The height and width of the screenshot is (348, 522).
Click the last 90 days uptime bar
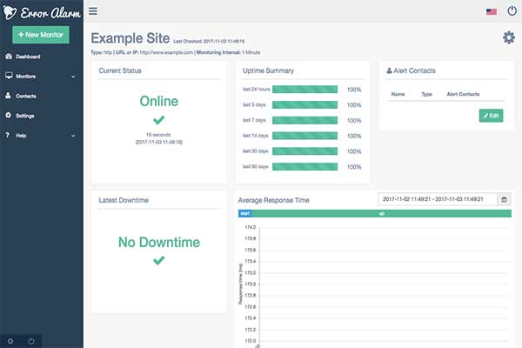tap(305, 166)
